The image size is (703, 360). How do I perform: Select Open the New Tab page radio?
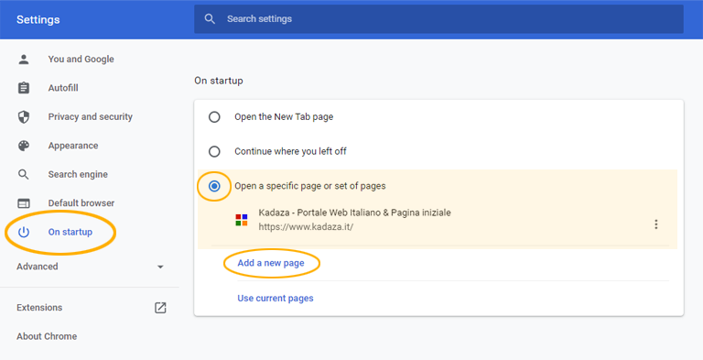214,117
